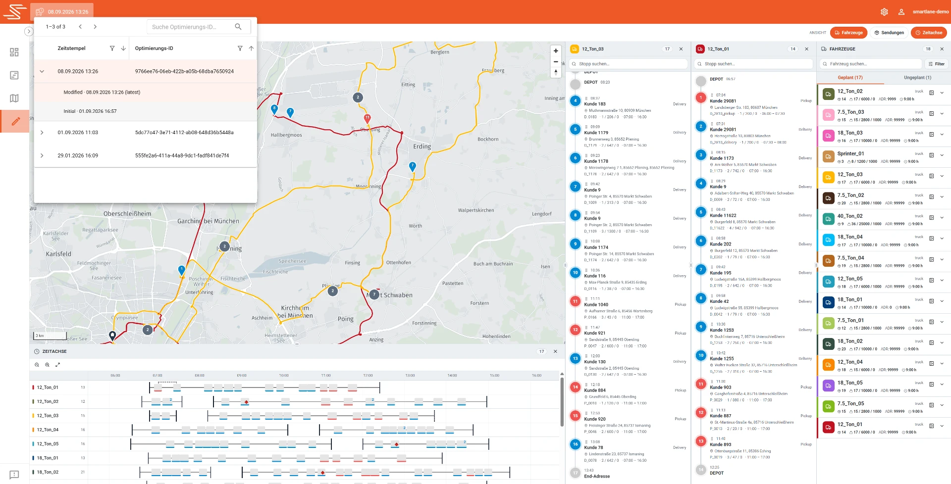Viewport: 951px width, 484px height.
Task: Toggle the Sendungen view
Action: [889, 33]
